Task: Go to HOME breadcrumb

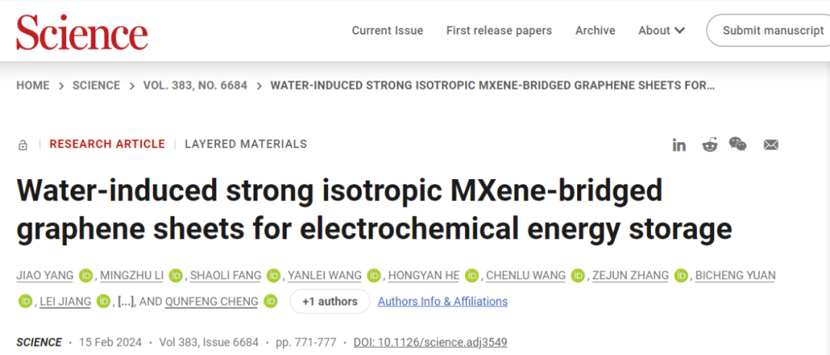Action: click(32, 85)
